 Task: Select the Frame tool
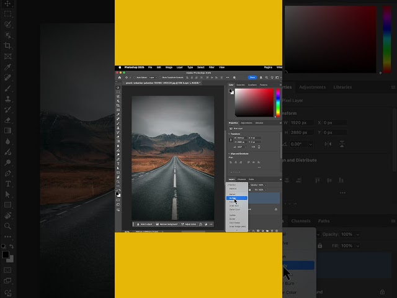pos(118,110)
